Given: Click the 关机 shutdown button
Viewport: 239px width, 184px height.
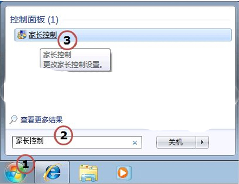Looking at the screenshot, I should 176,142.
